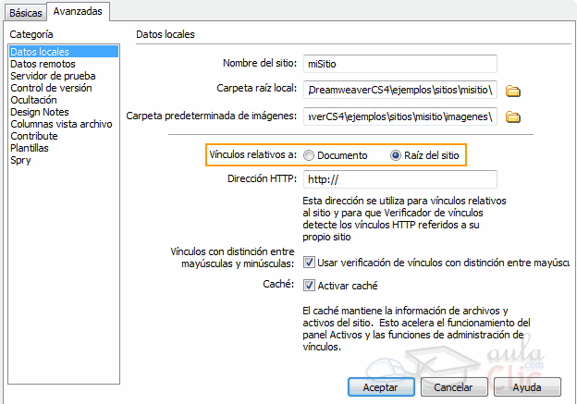Toggle the Activar caché checkbox

point(309,285)
